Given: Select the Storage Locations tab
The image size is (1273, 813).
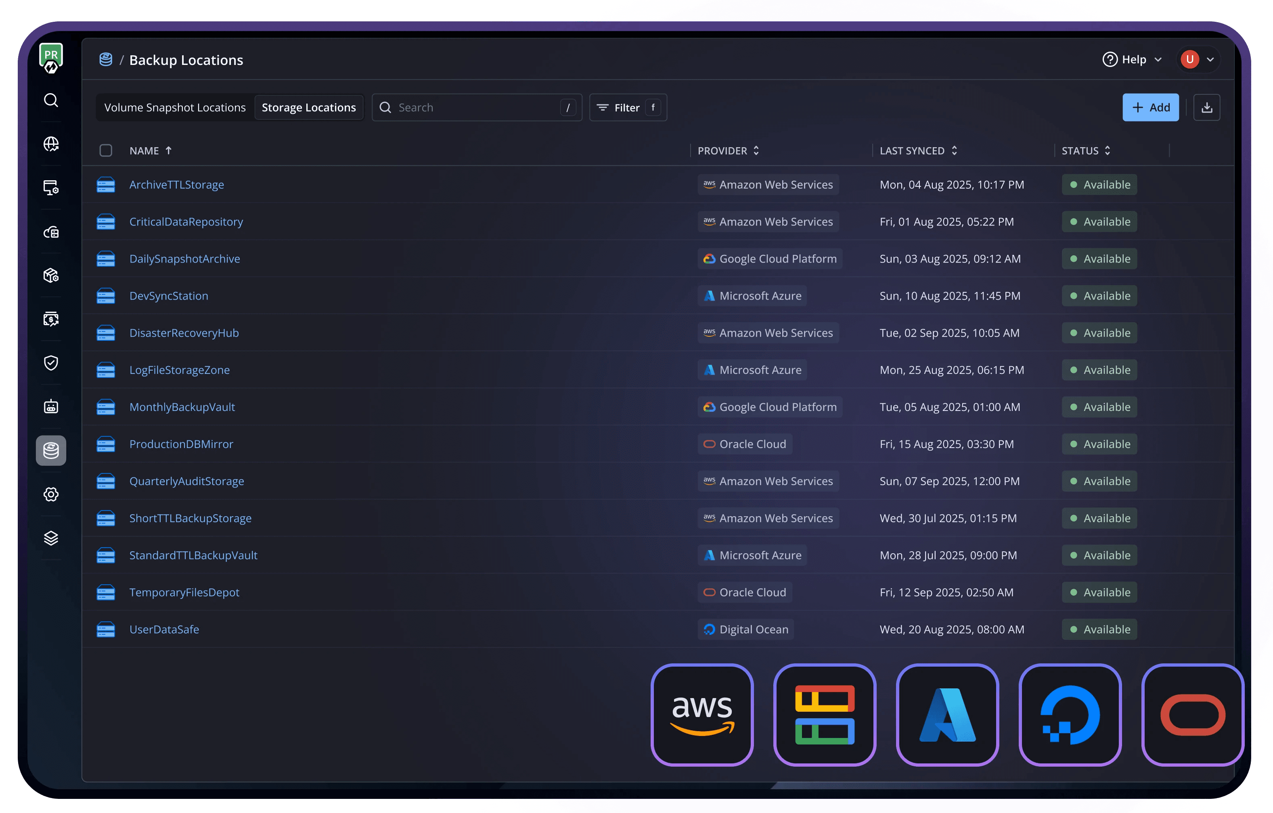Looking at the screenshot, I should (309, 108).
